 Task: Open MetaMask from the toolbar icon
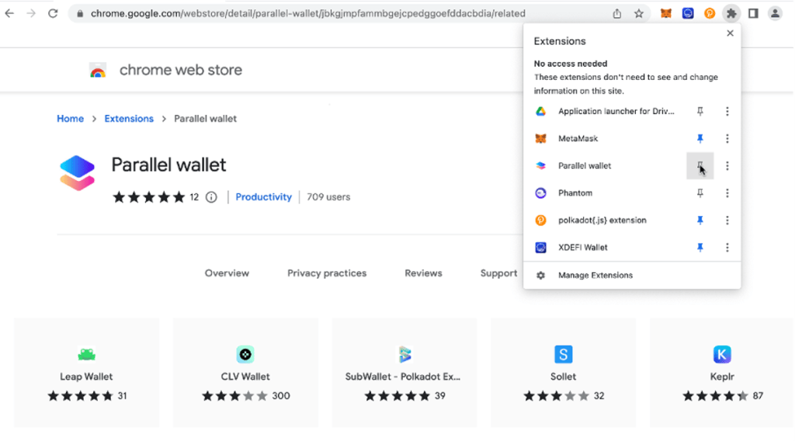click(665, 14)
